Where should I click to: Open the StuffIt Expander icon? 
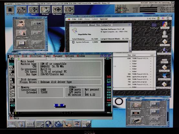[x=164, y=51]
